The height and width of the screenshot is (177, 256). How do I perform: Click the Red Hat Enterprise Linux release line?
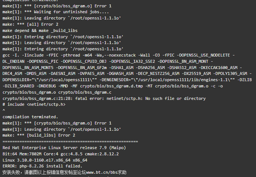point(64,148)
